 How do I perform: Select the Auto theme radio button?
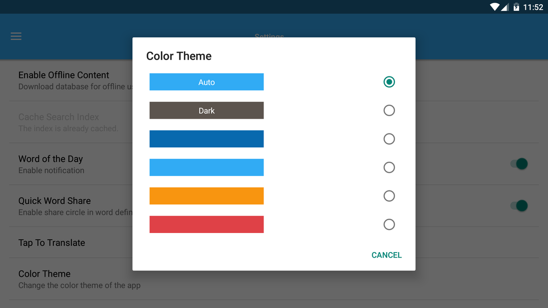pyautogui.click(x=389, y=82)
